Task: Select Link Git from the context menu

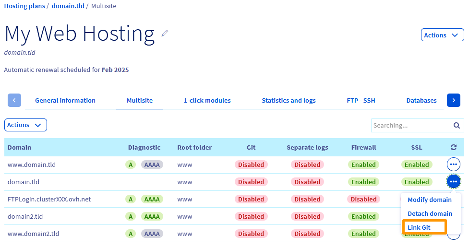Action: [419, 227]
